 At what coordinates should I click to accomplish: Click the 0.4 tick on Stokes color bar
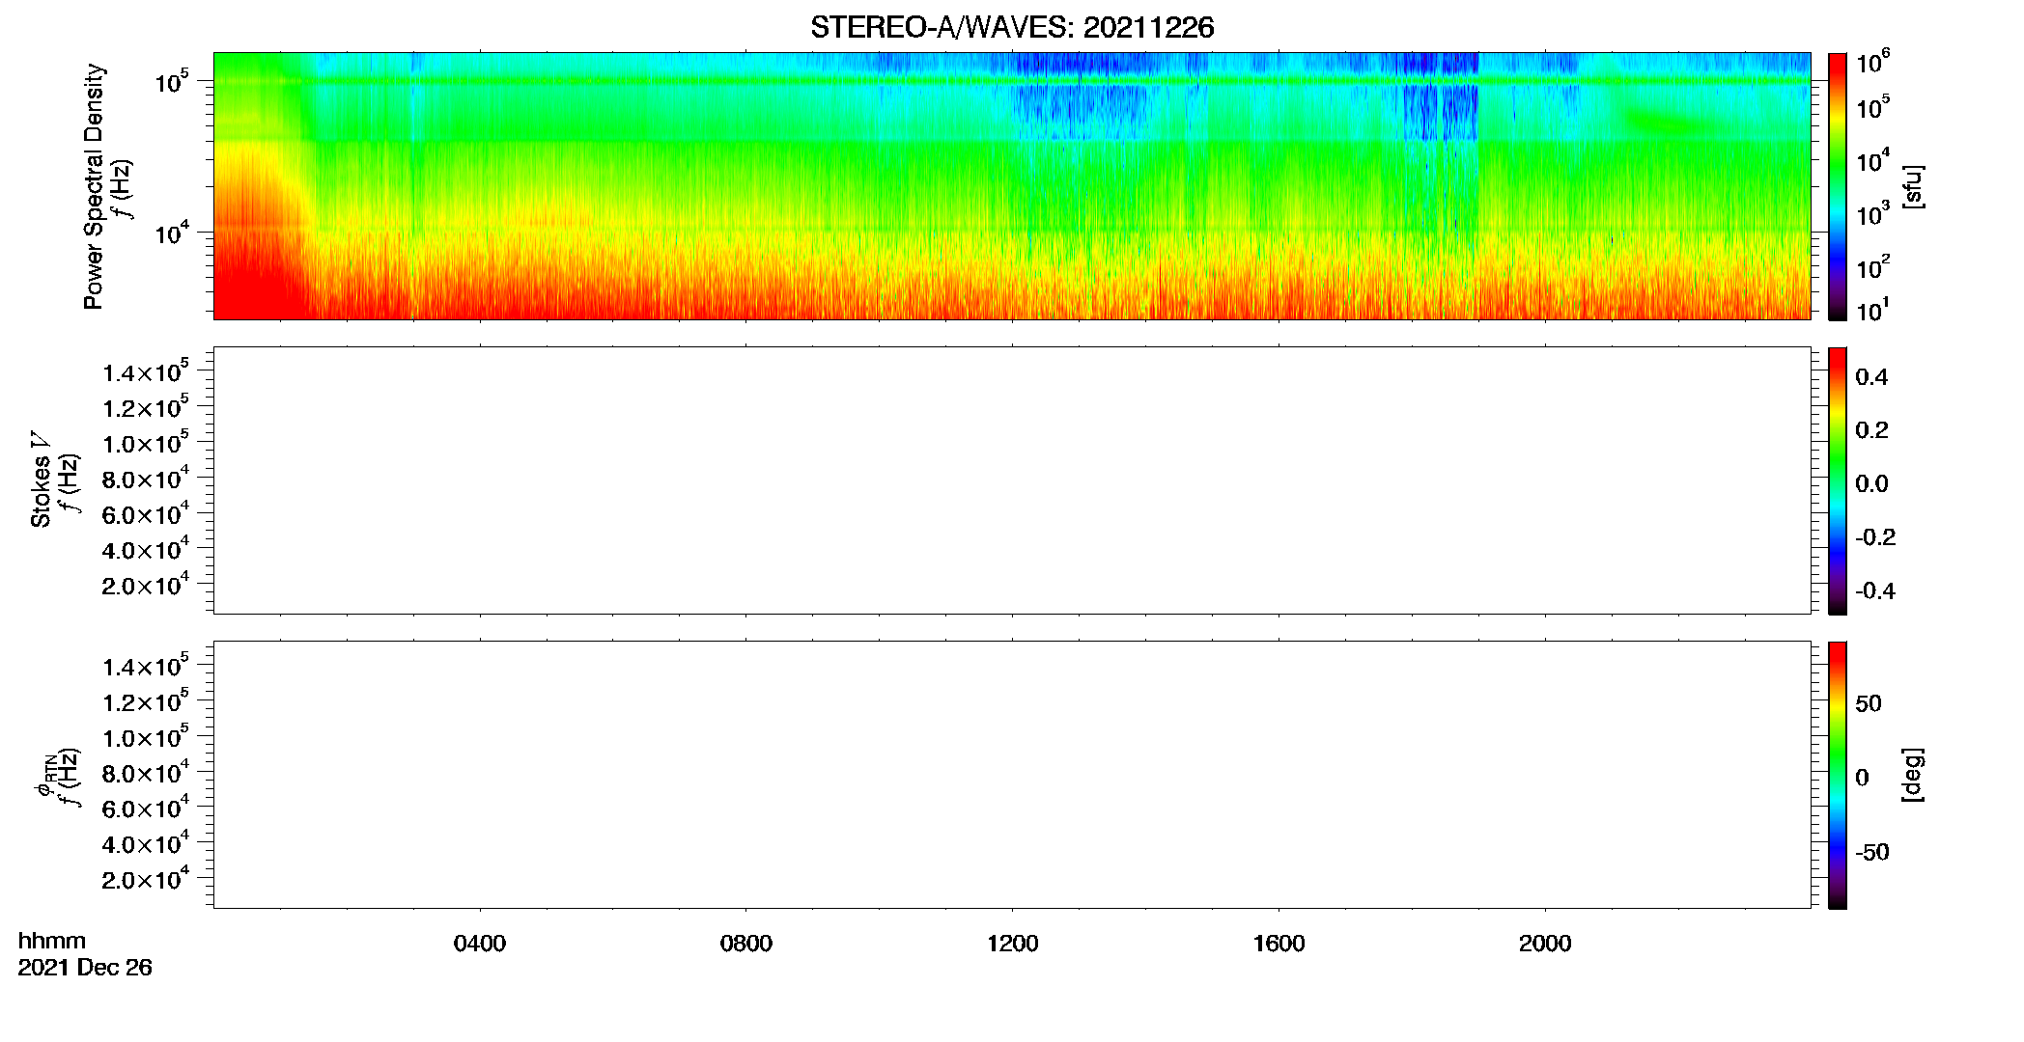point(1871,377)
